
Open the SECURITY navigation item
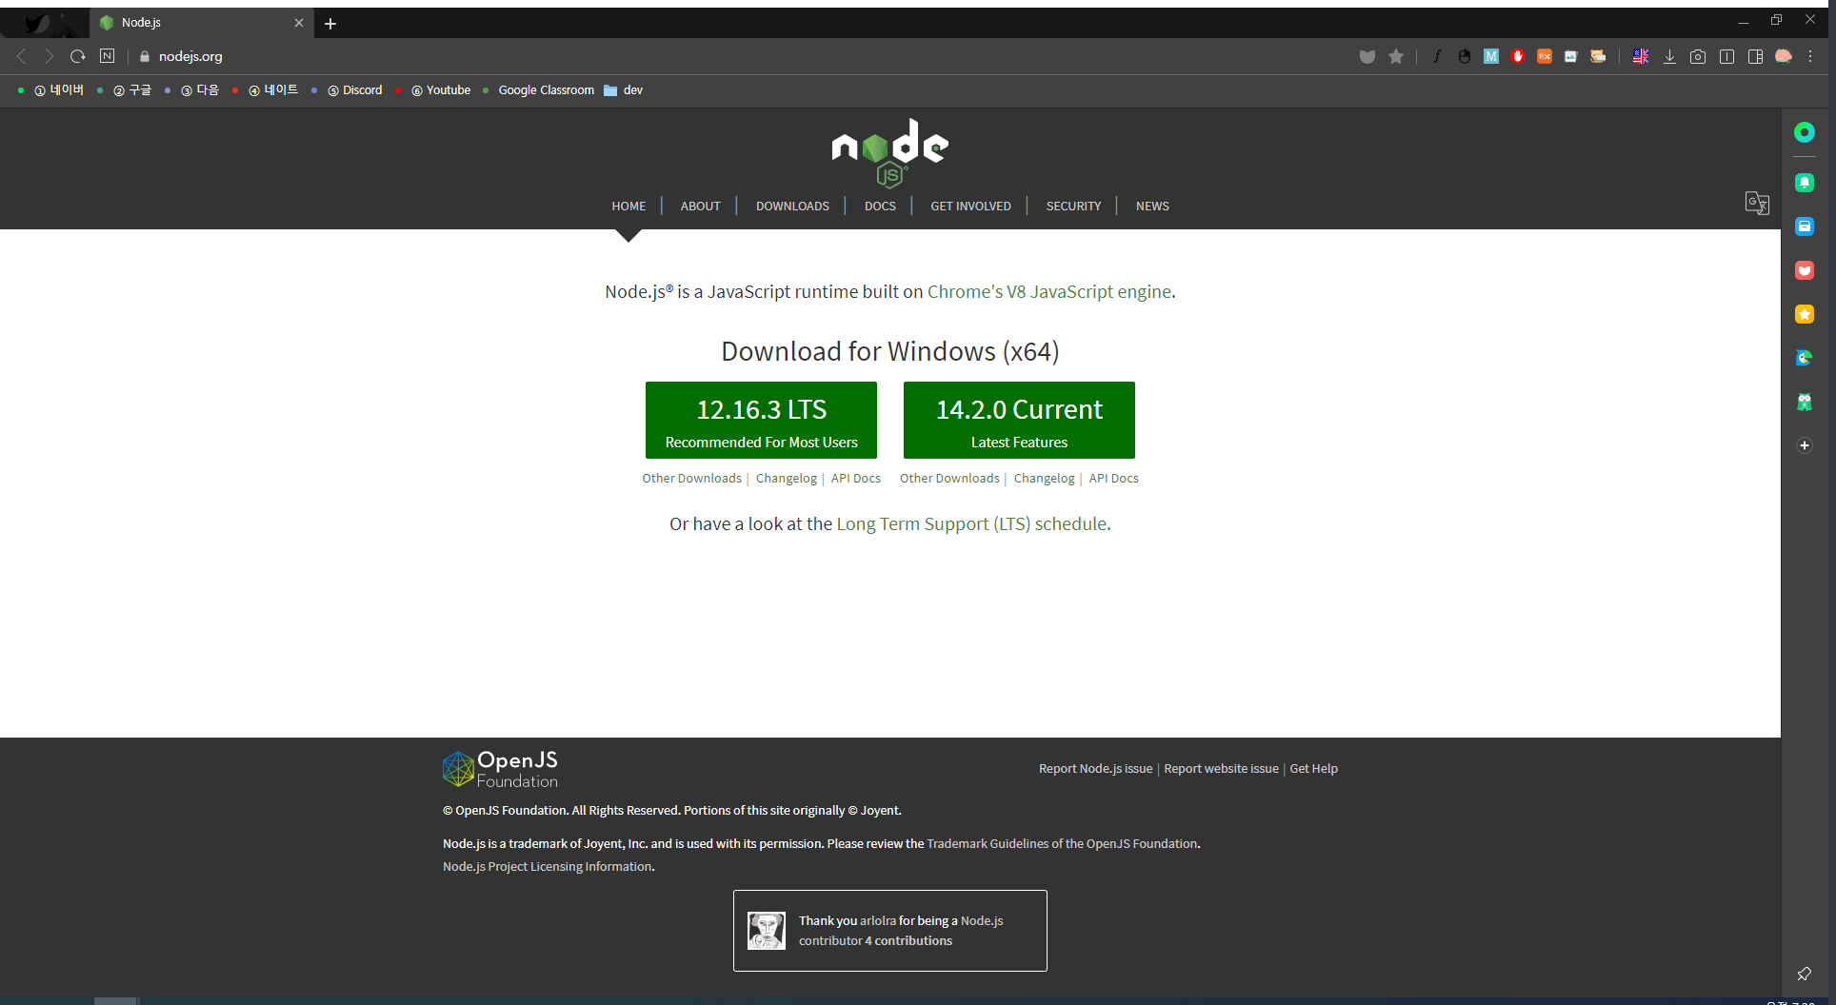[1073, 207]
